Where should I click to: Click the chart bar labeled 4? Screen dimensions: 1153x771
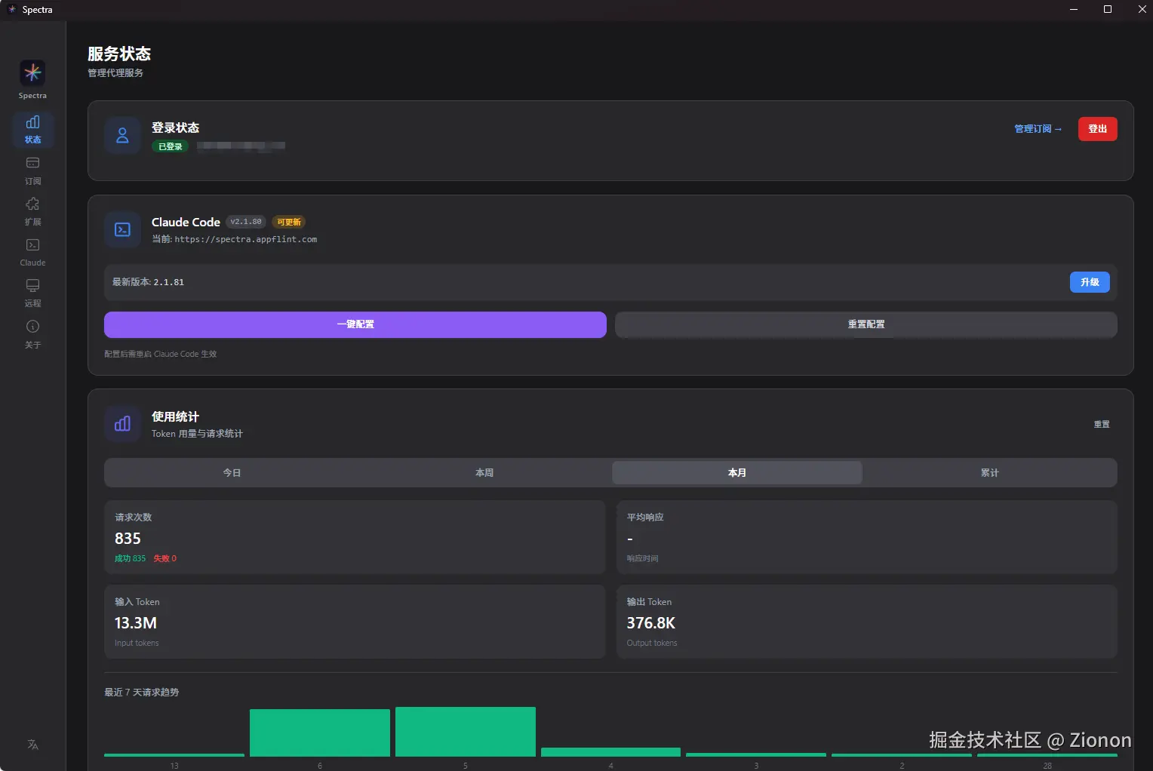click(611, 752)
